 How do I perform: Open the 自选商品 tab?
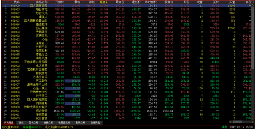95,123
